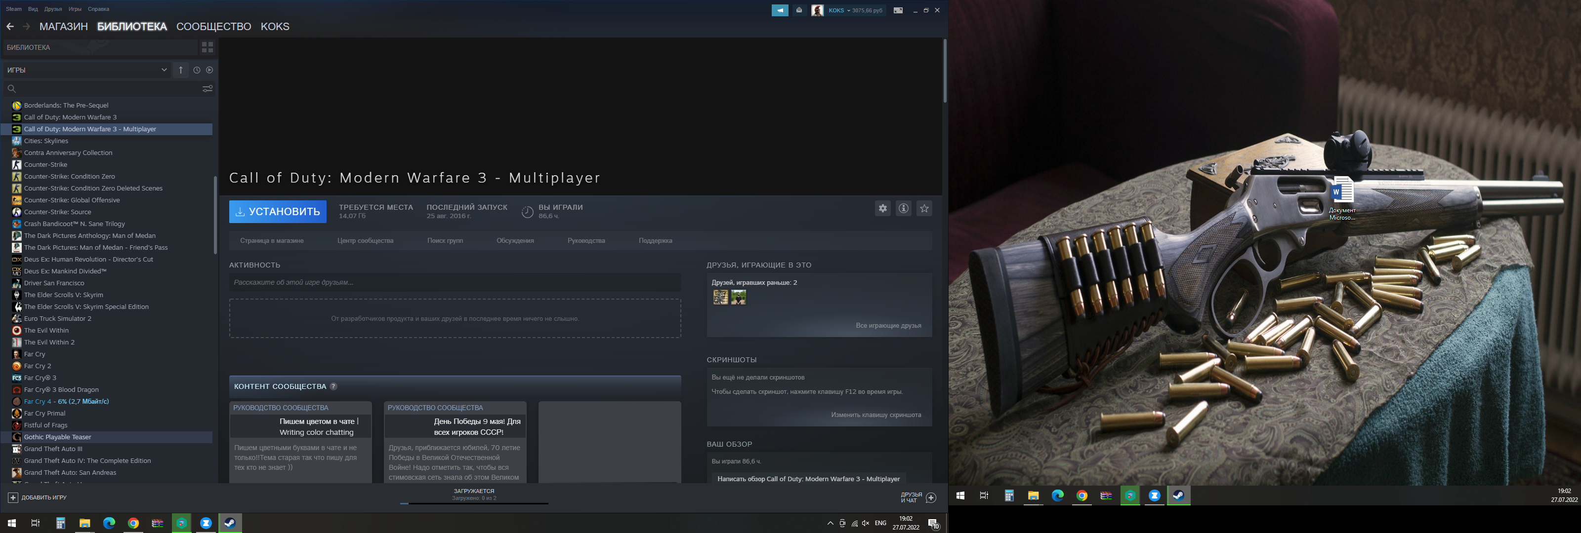This screenshot has width=1581, height=533.
Task: Open Поддержка link
Action: (x=656, y=240)
